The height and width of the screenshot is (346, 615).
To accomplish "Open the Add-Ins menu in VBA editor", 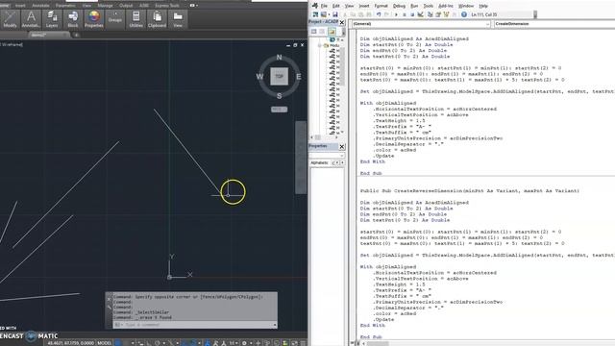I will (446, 6).
